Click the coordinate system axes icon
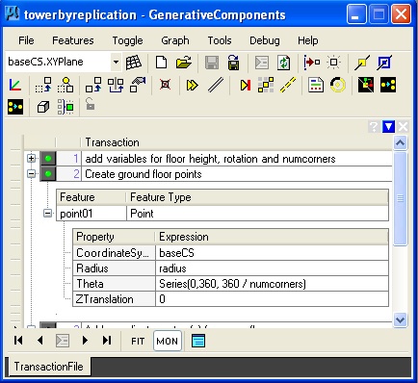 14,85
